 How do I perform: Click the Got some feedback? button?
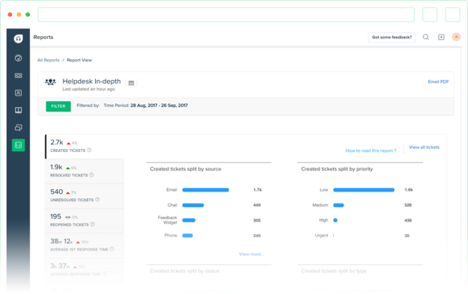[x=392, y=37]
